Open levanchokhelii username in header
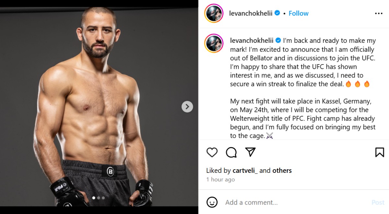 250,13
